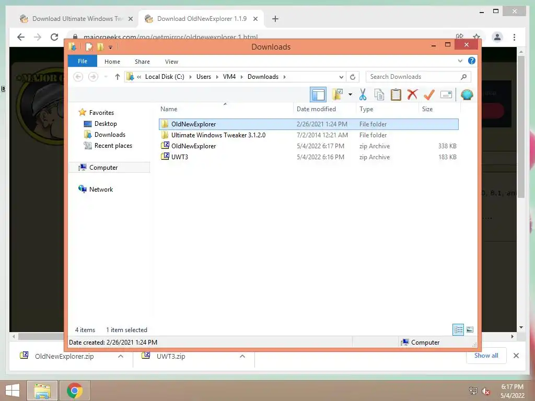Go back with Explorer back arrow

coord(78,77)
